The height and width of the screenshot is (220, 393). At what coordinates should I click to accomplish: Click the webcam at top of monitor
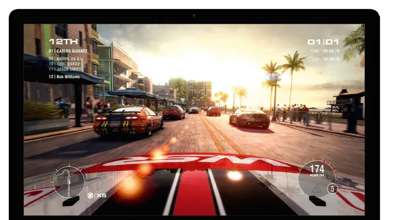(194, 15)
